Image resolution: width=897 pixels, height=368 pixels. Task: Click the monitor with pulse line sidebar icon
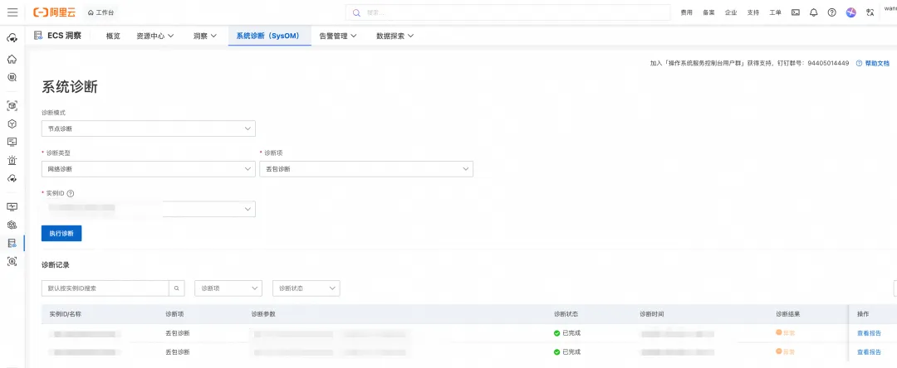(12, 206)
